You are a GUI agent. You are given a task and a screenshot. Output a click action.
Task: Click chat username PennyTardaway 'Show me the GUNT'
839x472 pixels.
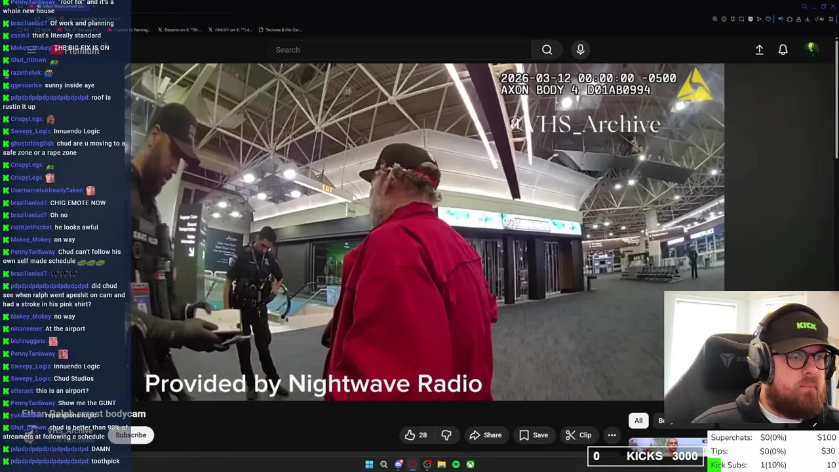point(33,403)
